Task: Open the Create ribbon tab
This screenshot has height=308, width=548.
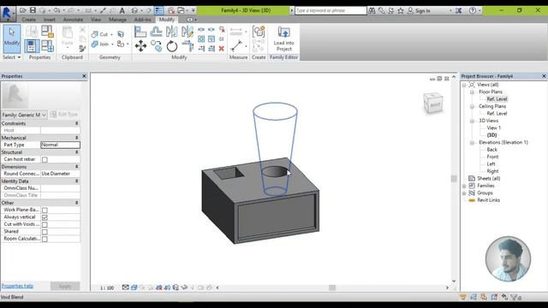Action: pos(28,20)
